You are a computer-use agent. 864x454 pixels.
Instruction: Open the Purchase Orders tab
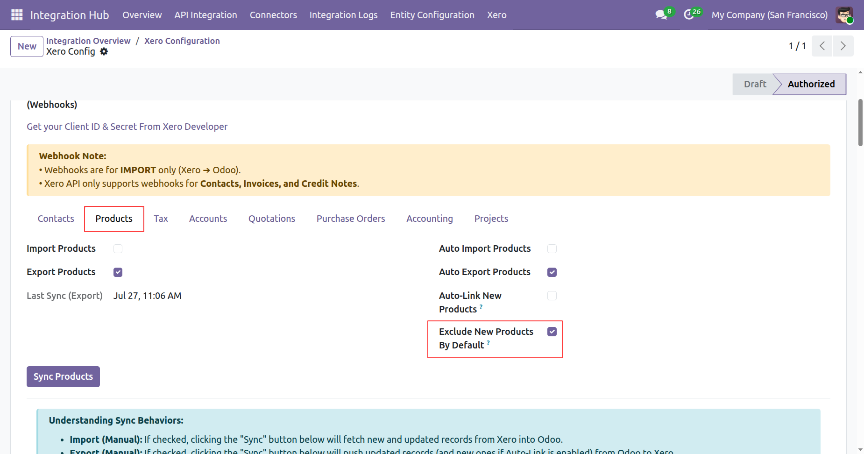tap(351, 219)
